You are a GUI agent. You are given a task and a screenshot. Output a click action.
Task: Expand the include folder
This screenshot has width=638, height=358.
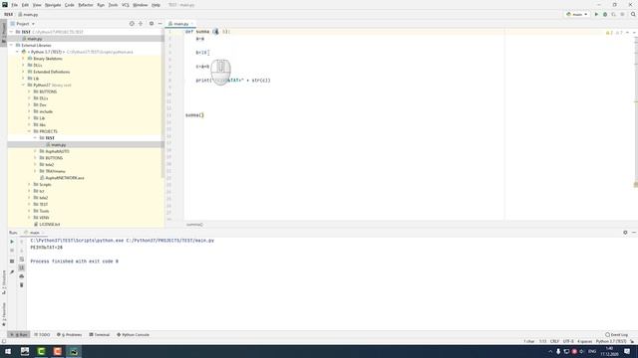click(29, 111)
